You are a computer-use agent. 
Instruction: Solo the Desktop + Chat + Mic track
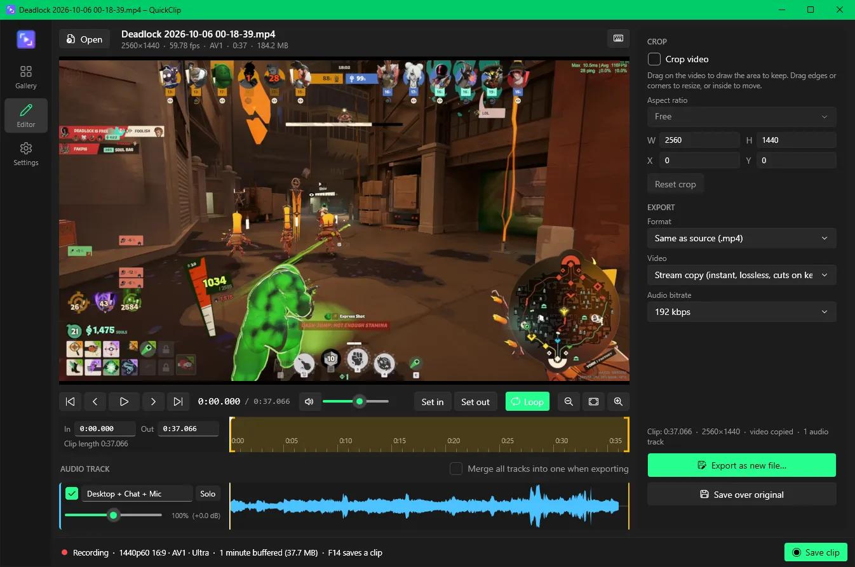point(208,493)
